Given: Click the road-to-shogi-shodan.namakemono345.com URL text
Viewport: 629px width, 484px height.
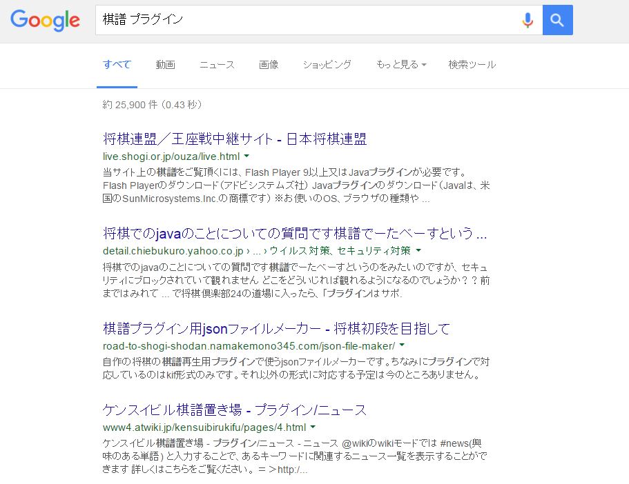Looking at the screenshot, I should pyautogui.click(x=249, y=346).
